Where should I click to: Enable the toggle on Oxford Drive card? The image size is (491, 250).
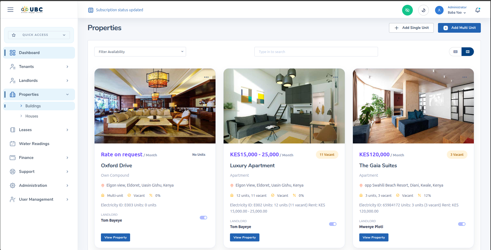203,217
